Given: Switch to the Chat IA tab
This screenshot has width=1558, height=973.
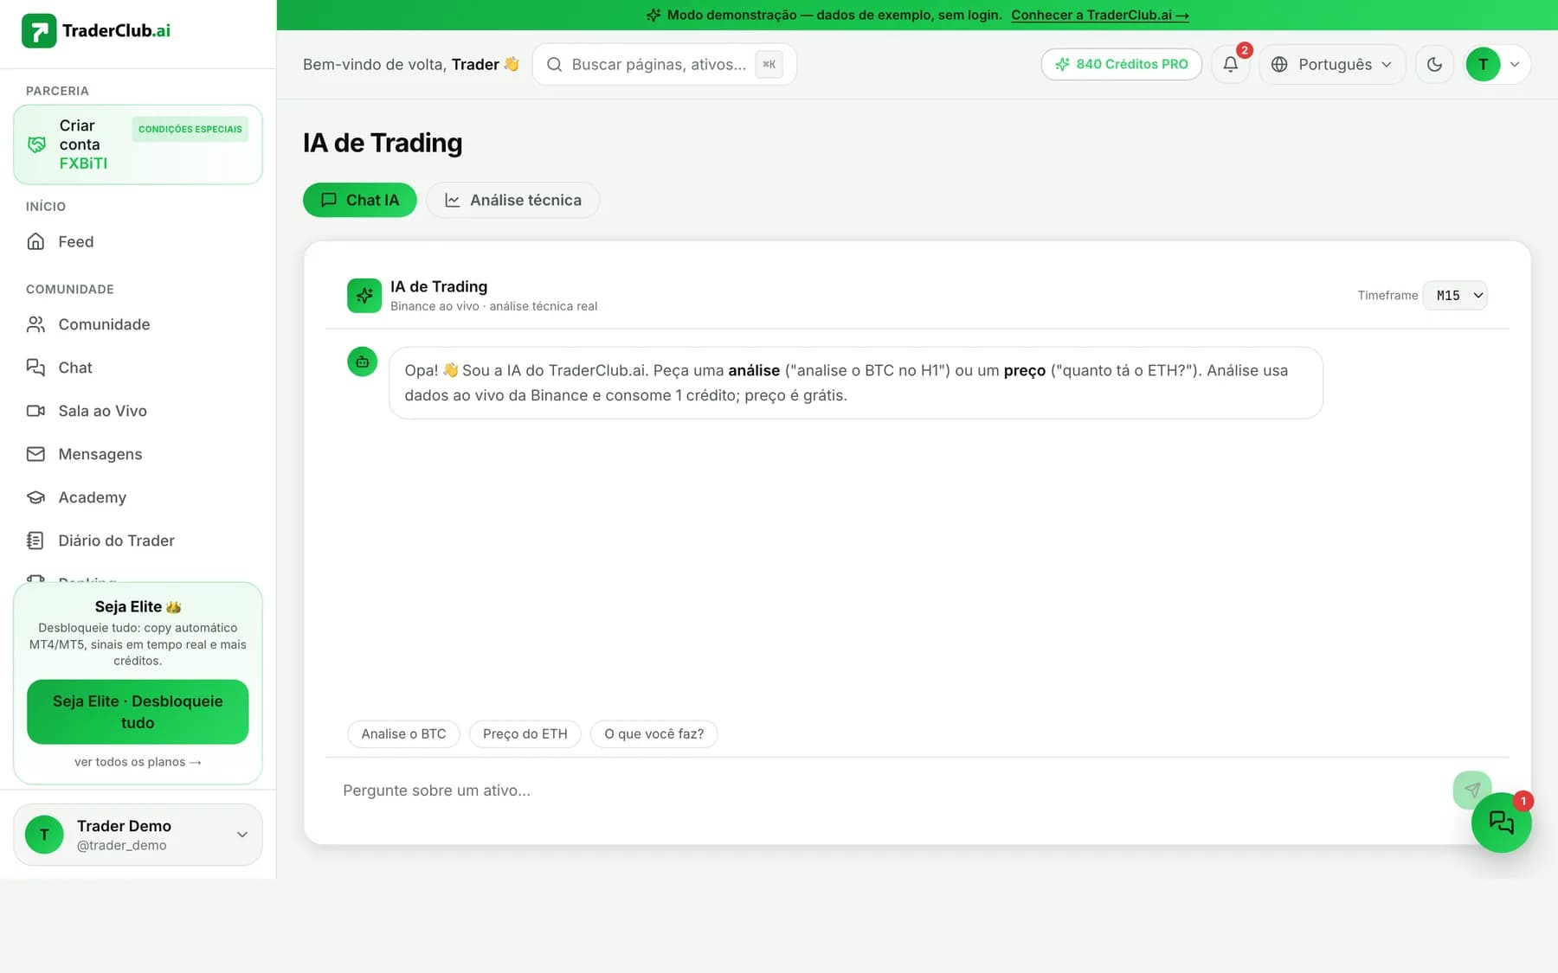Looking at the screenshot, I should 360,200.
